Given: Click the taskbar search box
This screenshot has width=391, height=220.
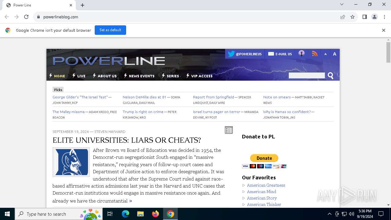Looking at the screenshot, I should point(59,214).
